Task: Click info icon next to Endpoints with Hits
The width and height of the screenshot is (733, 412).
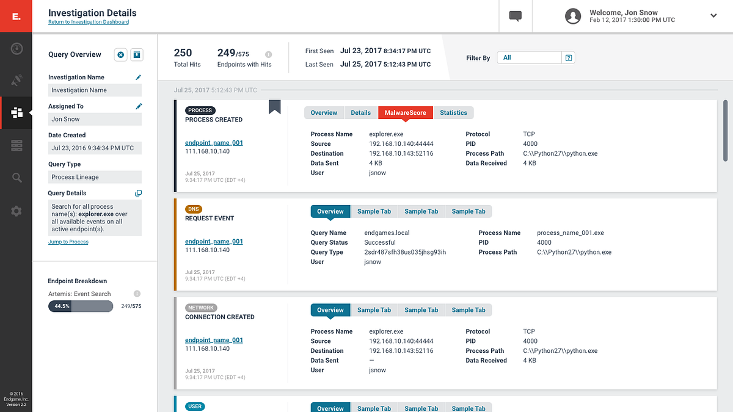Action: pos(268,54)
